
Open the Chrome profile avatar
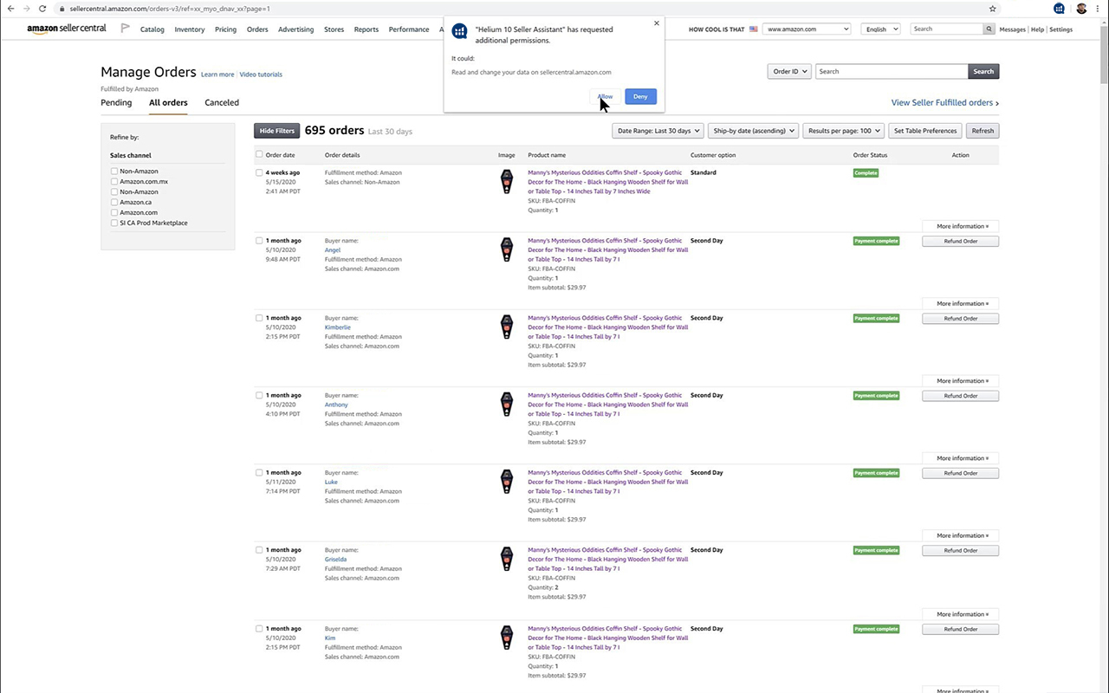[1081, 9]
